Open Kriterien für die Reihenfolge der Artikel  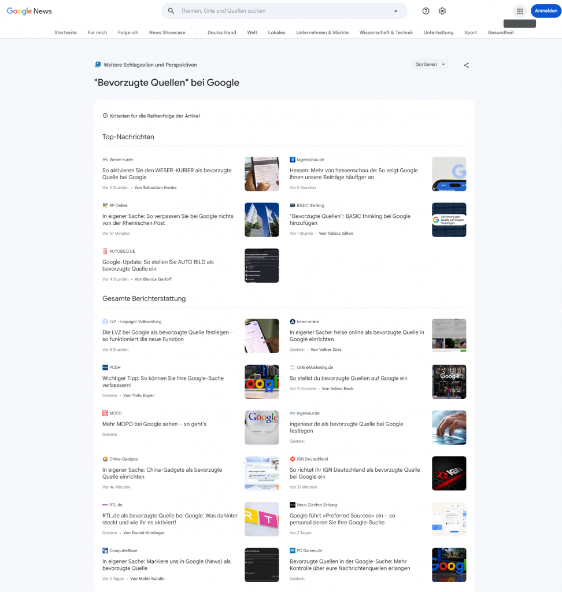tap(154, 116)
